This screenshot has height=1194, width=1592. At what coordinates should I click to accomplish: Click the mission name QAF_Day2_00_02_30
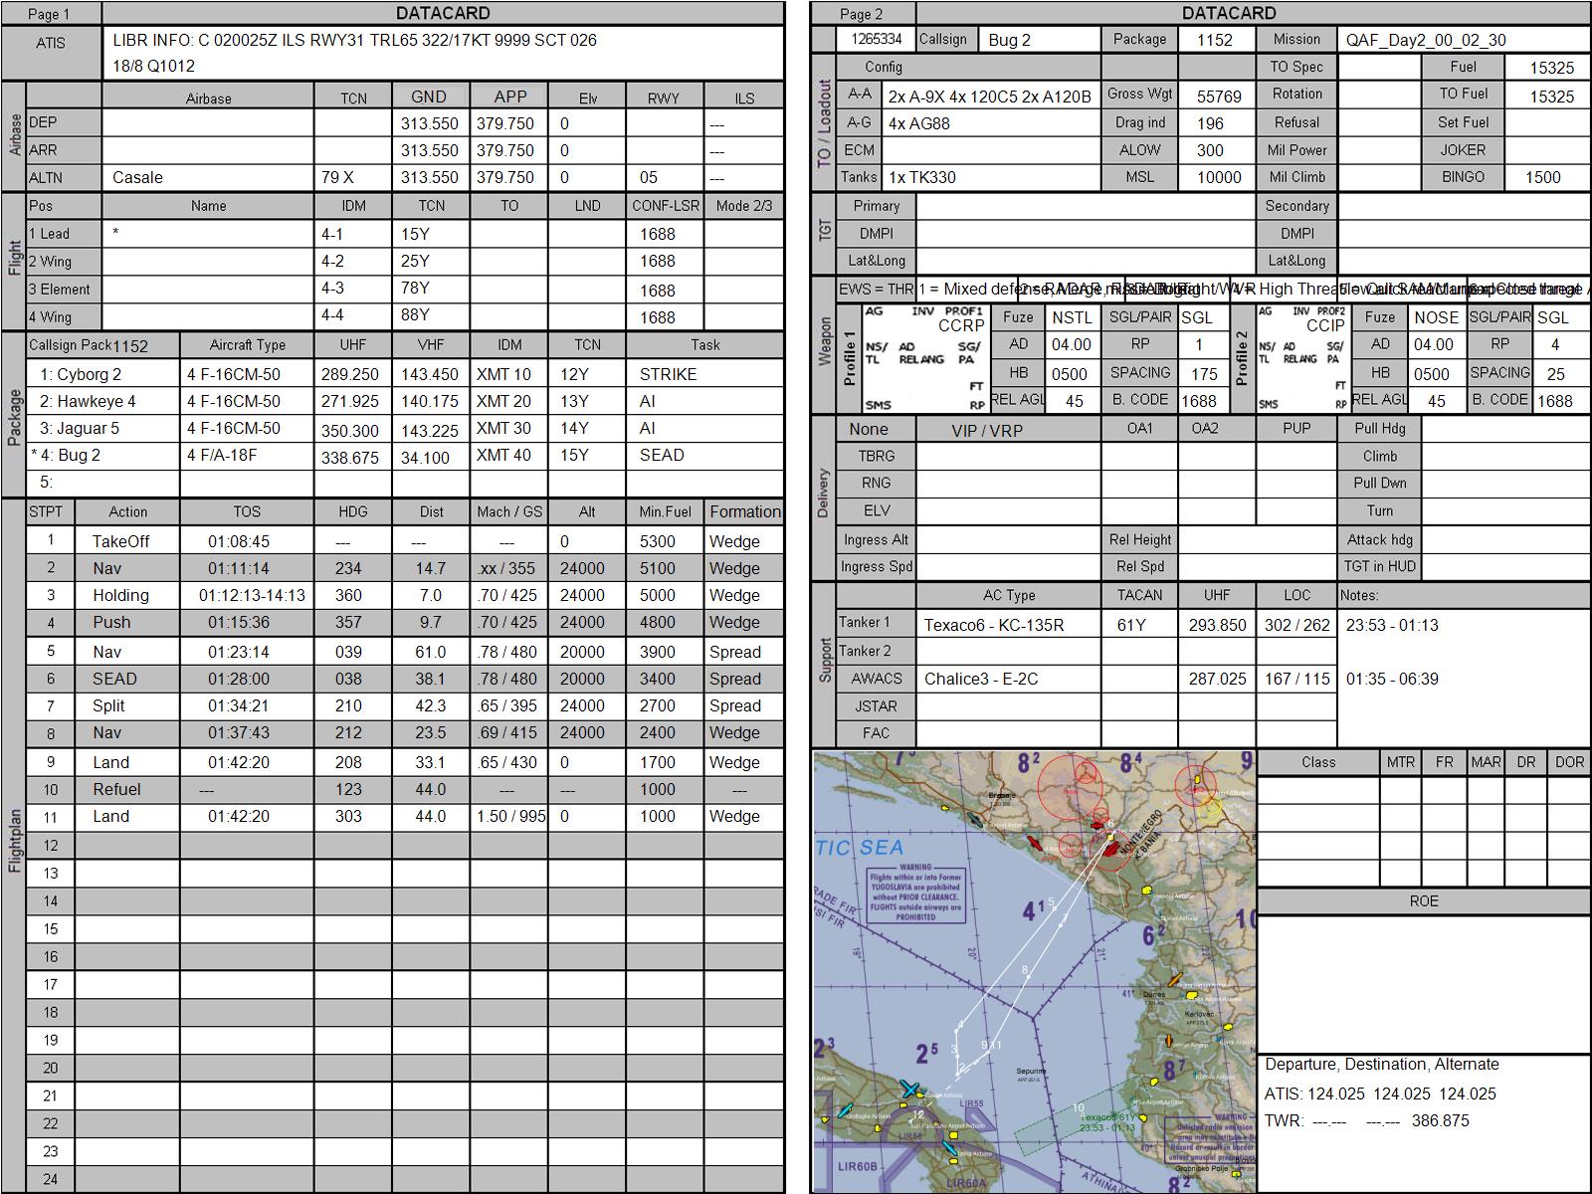(1426, 40)
